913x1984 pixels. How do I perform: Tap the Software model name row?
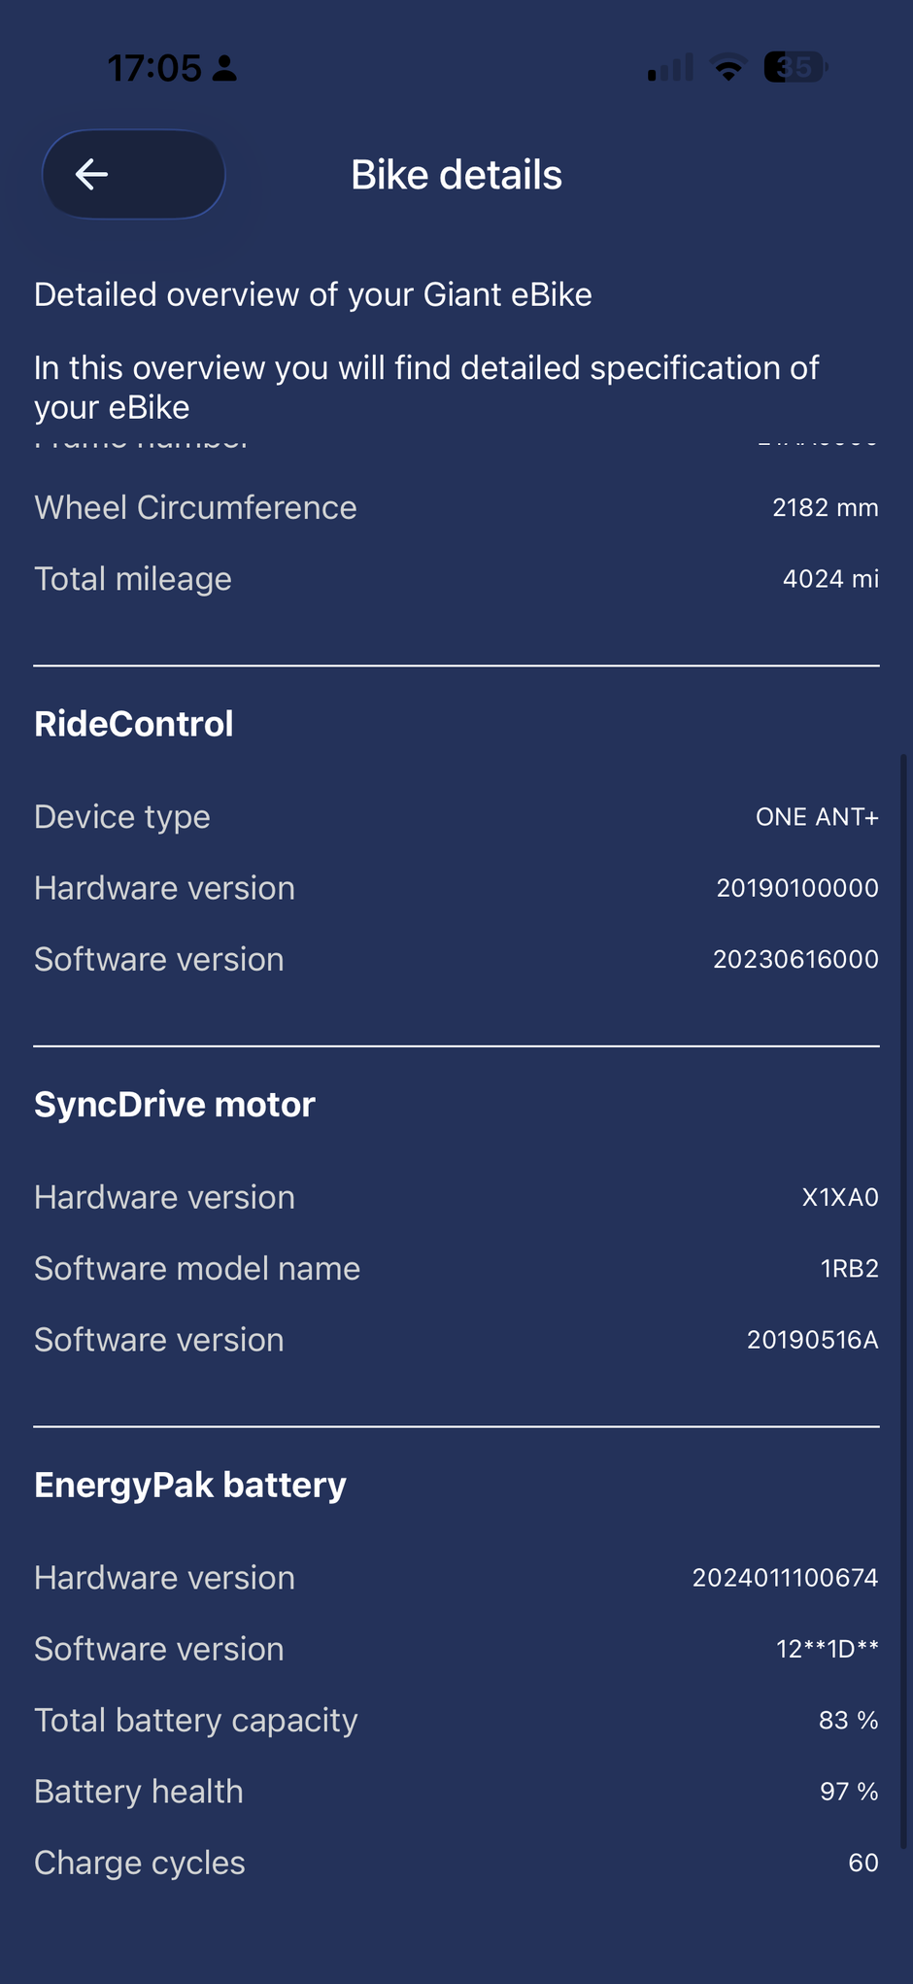pos(456,1269)
